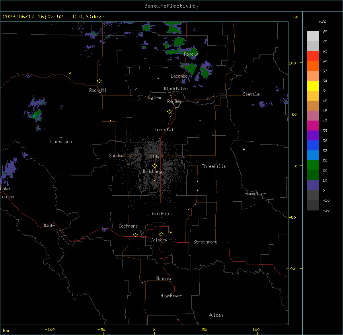Click the yellow V marker northwest of RockyMH

coord(70,73)
